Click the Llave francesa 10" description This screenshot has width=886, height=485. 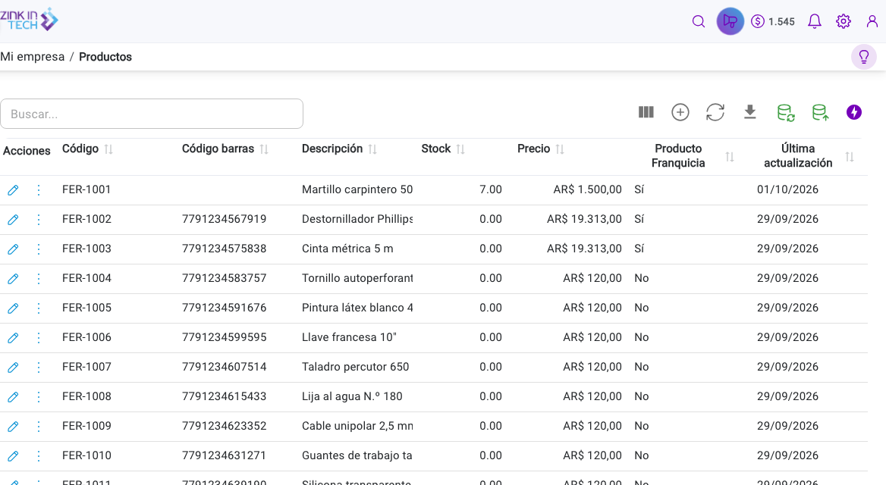[349, 337]
